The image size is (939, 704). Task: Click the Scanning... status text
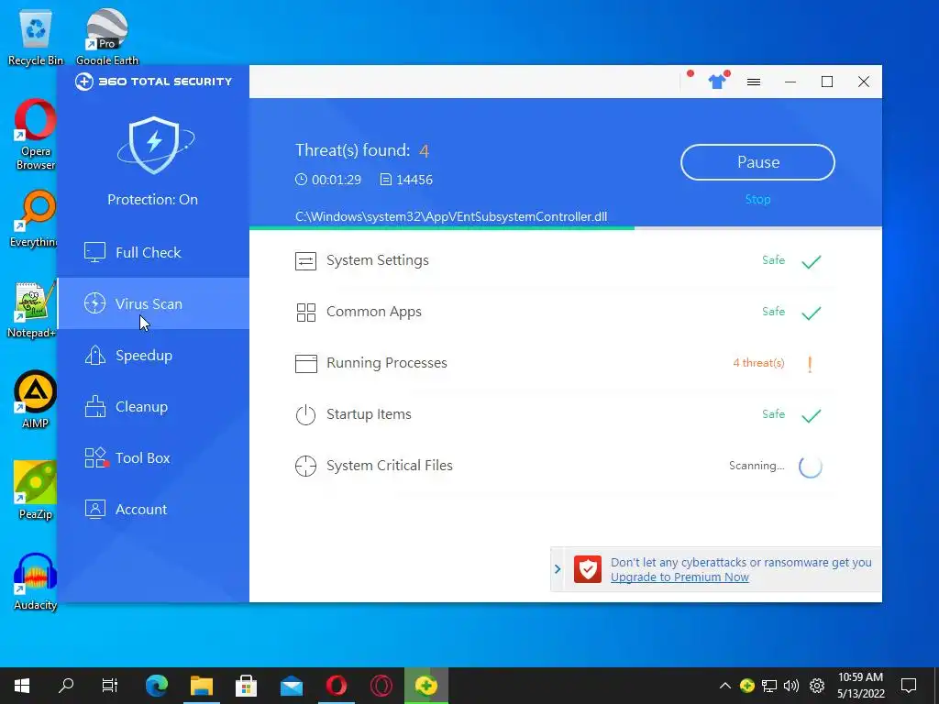click(757, 466)
